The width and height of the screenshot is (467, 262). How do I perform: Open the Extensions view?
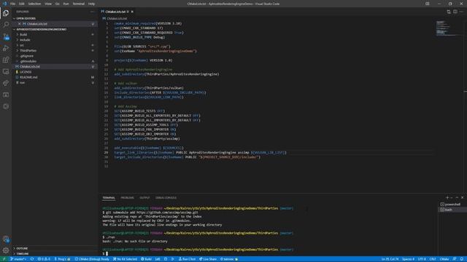6,60
